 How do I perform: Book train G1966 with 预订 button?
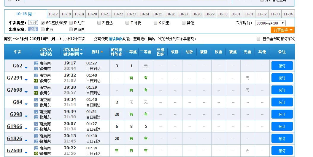pos(282,127)
